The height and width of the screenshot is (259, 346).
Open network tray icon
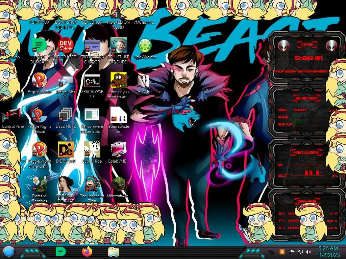click(x=300, y=252)
